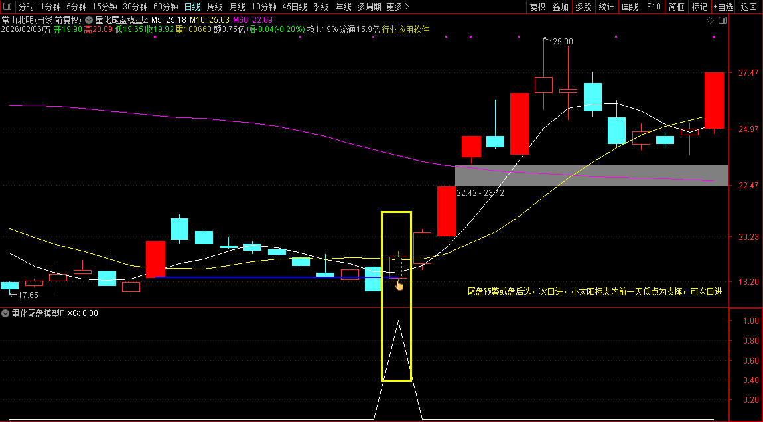The height and width of the screenshot is (422, 763).
Task: Click the 复权 button
Action: tap(537, 7)
